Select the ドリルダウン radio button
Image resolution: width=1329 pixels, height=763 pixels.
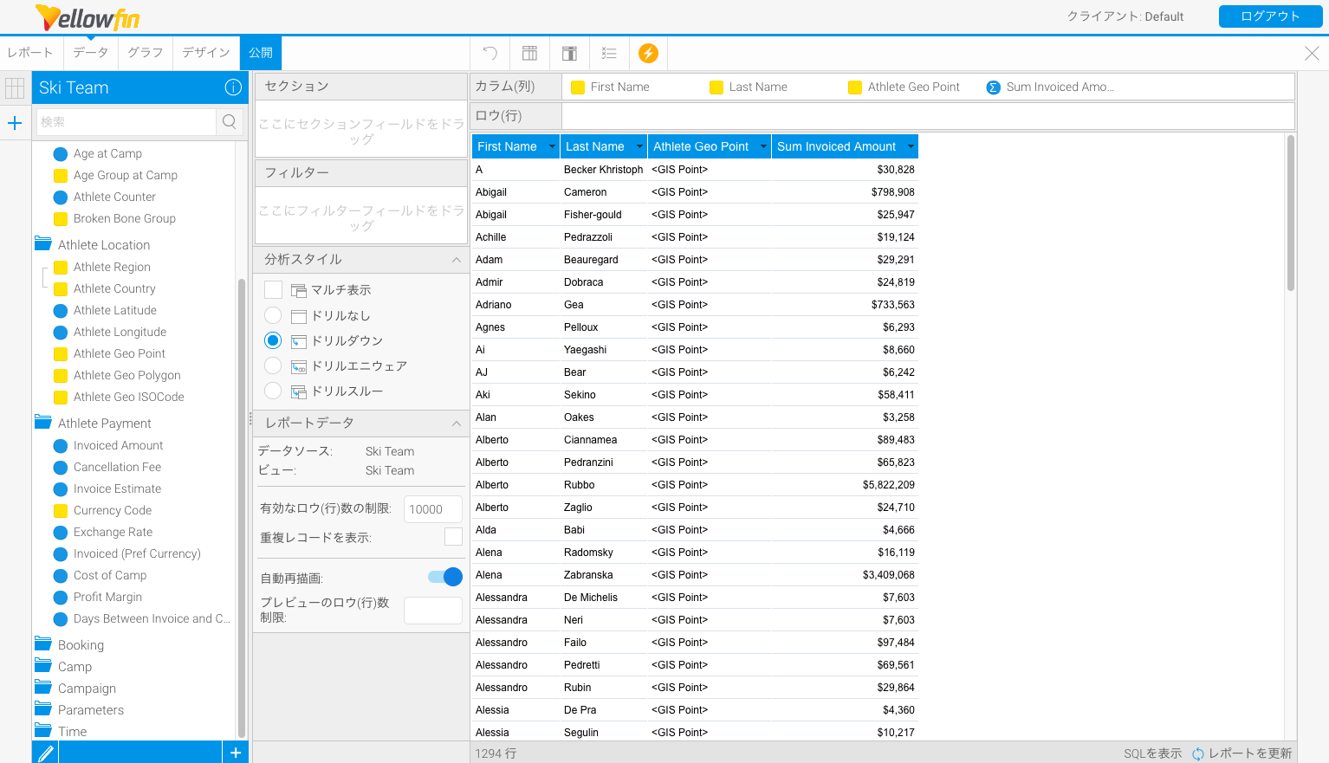pos(273,340)
